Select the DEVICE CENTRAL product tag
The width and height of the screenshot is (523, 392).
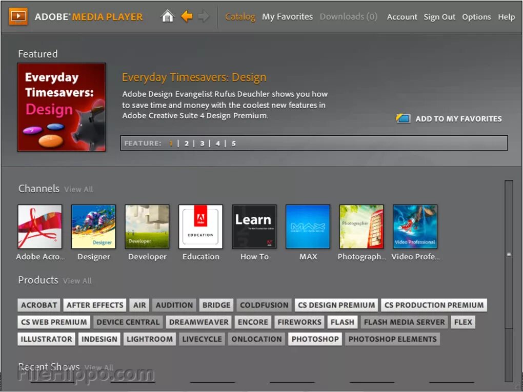(x=128, y=322)
